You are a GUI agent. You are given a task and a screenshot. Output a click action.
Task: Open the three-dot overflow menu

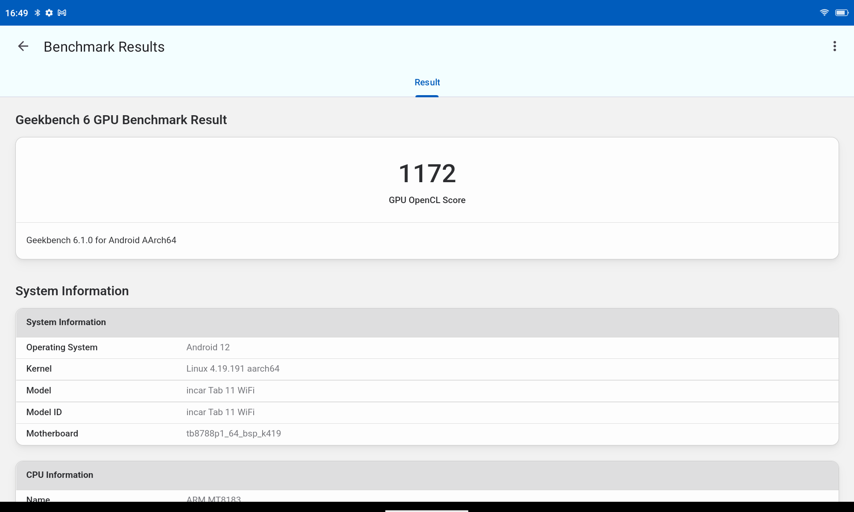(834, 46)
